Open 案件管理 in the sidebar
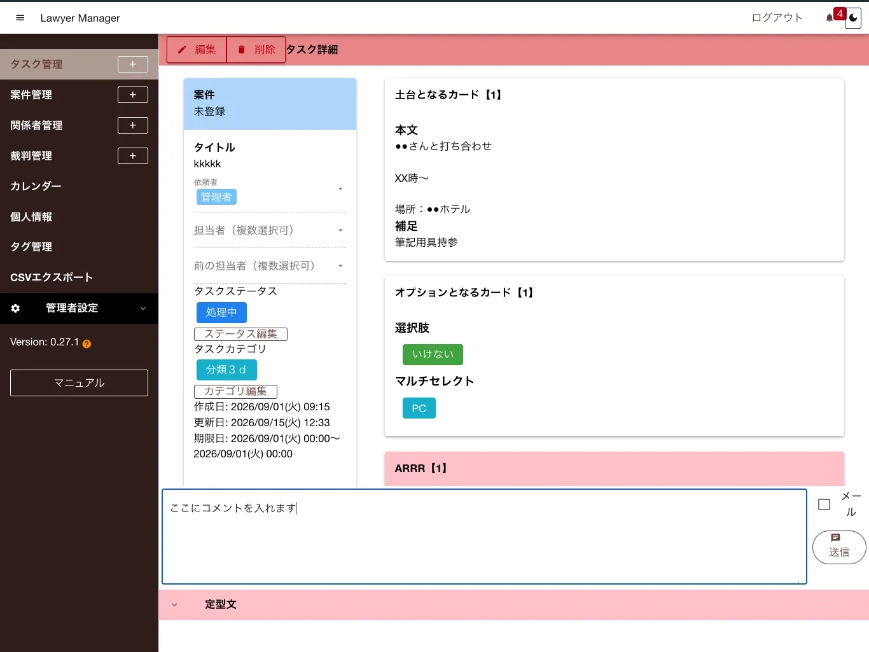 click(31, 95)
